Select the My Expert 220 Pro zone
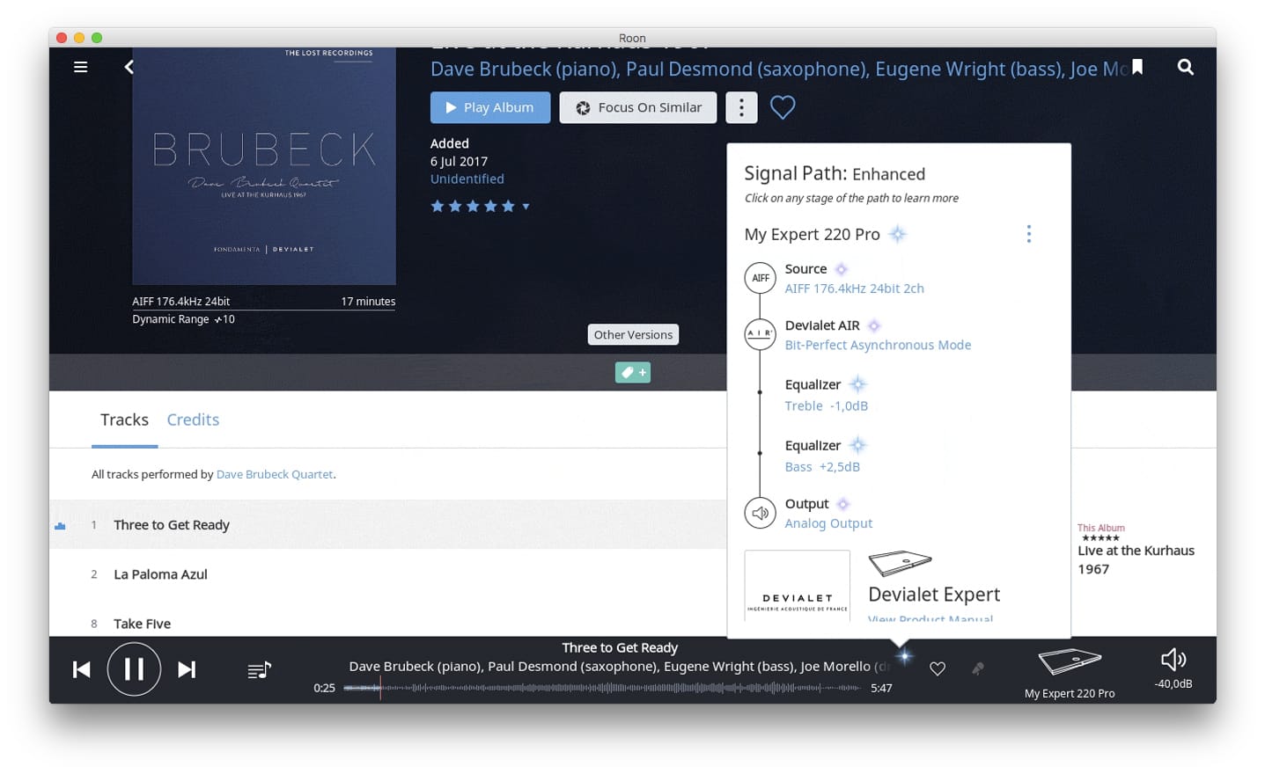The width and height of the screenshot is (1265, 774). [1070, 674]
